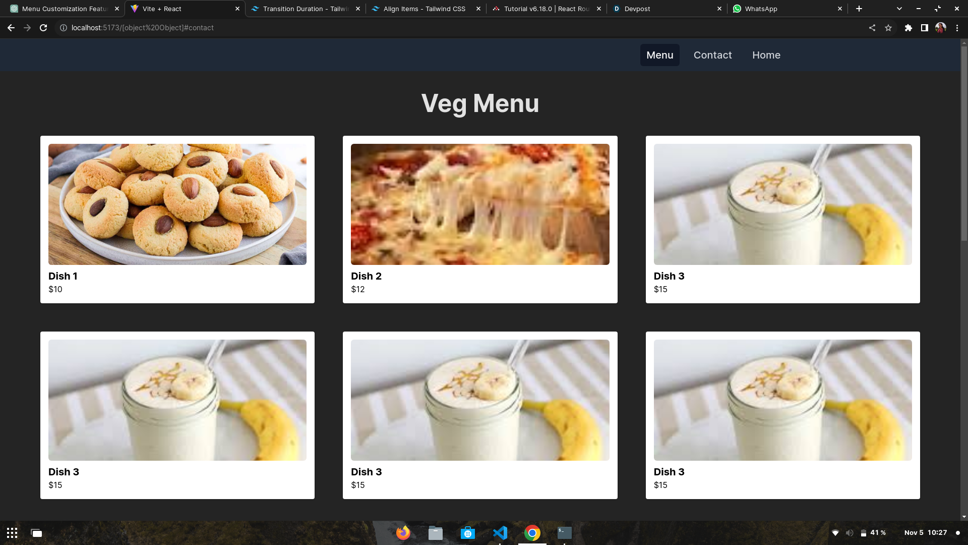
Task: Open Chrome three-dot menu
Action: coord(957,28)
